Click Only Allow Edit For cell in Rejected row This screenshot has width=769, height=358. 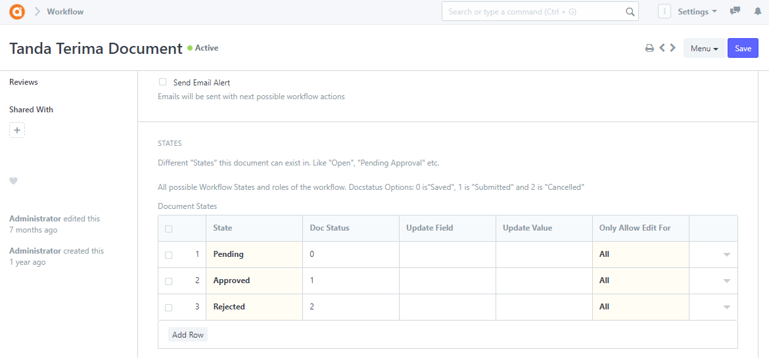point(641,307)
